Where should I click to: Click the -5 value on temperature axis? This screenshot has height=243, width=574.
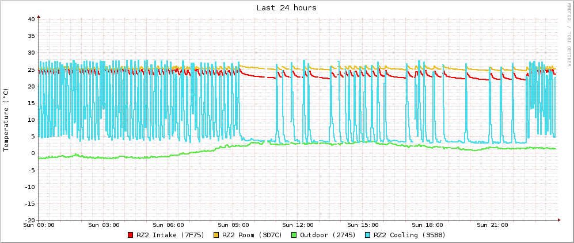pos(31,170)
